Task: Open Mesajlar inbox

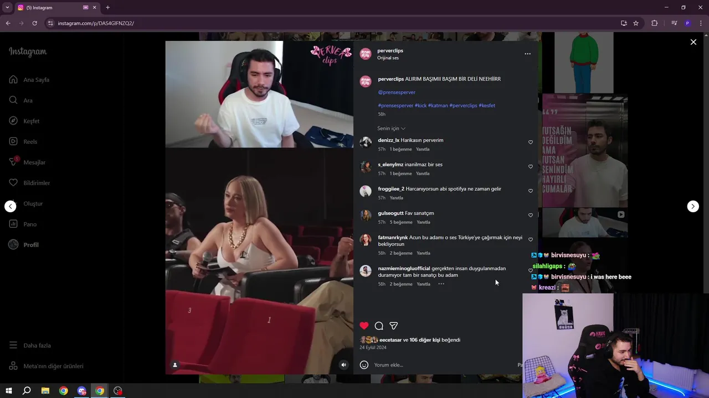Action: 27,162
